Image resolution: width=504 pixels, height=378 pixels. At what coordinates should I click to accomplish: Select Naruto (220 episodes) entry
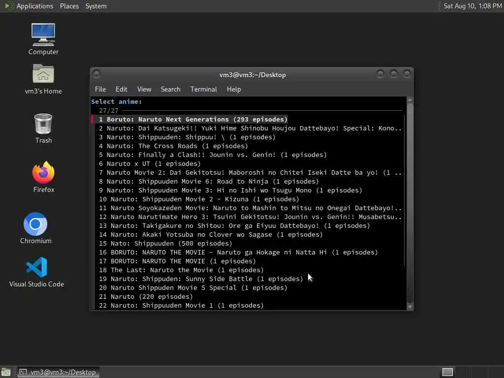click(x=146, y=296)
